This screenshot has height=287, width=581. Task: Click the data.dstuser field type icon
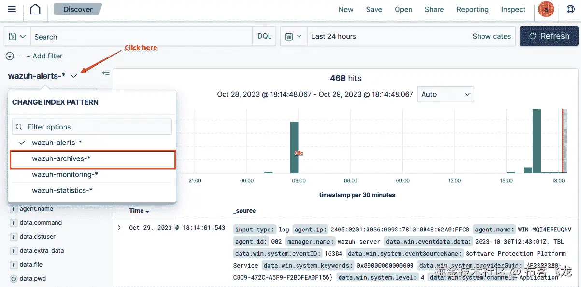click(14, 237)
